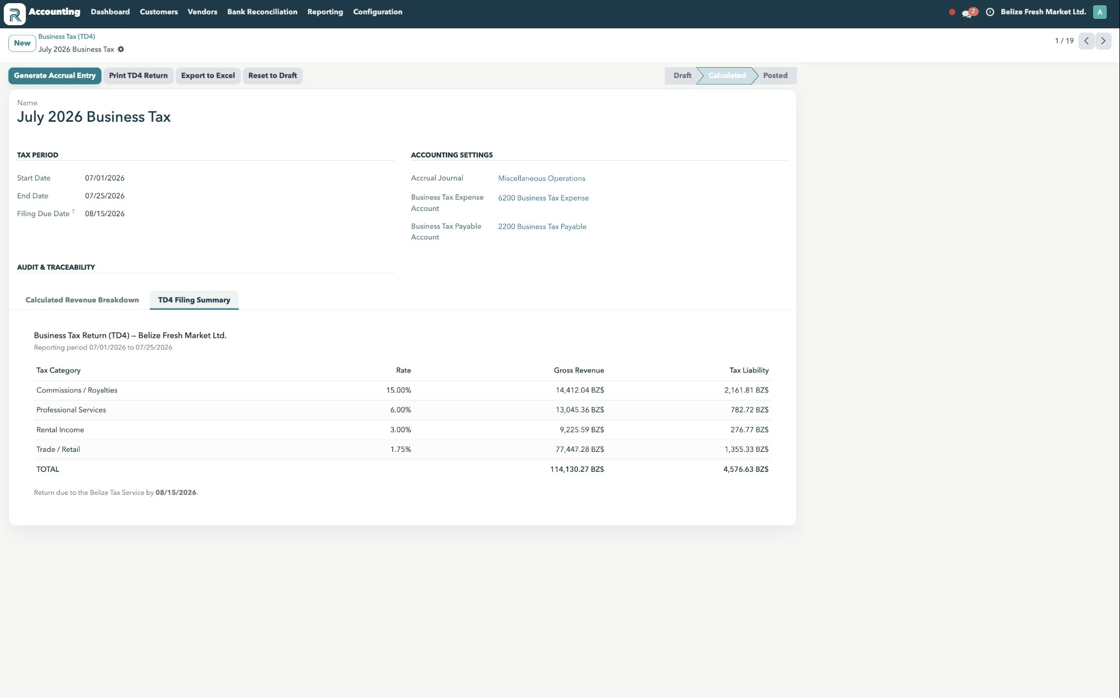Open the activities clock icon

pyautogui.click(x=990, y=12)
